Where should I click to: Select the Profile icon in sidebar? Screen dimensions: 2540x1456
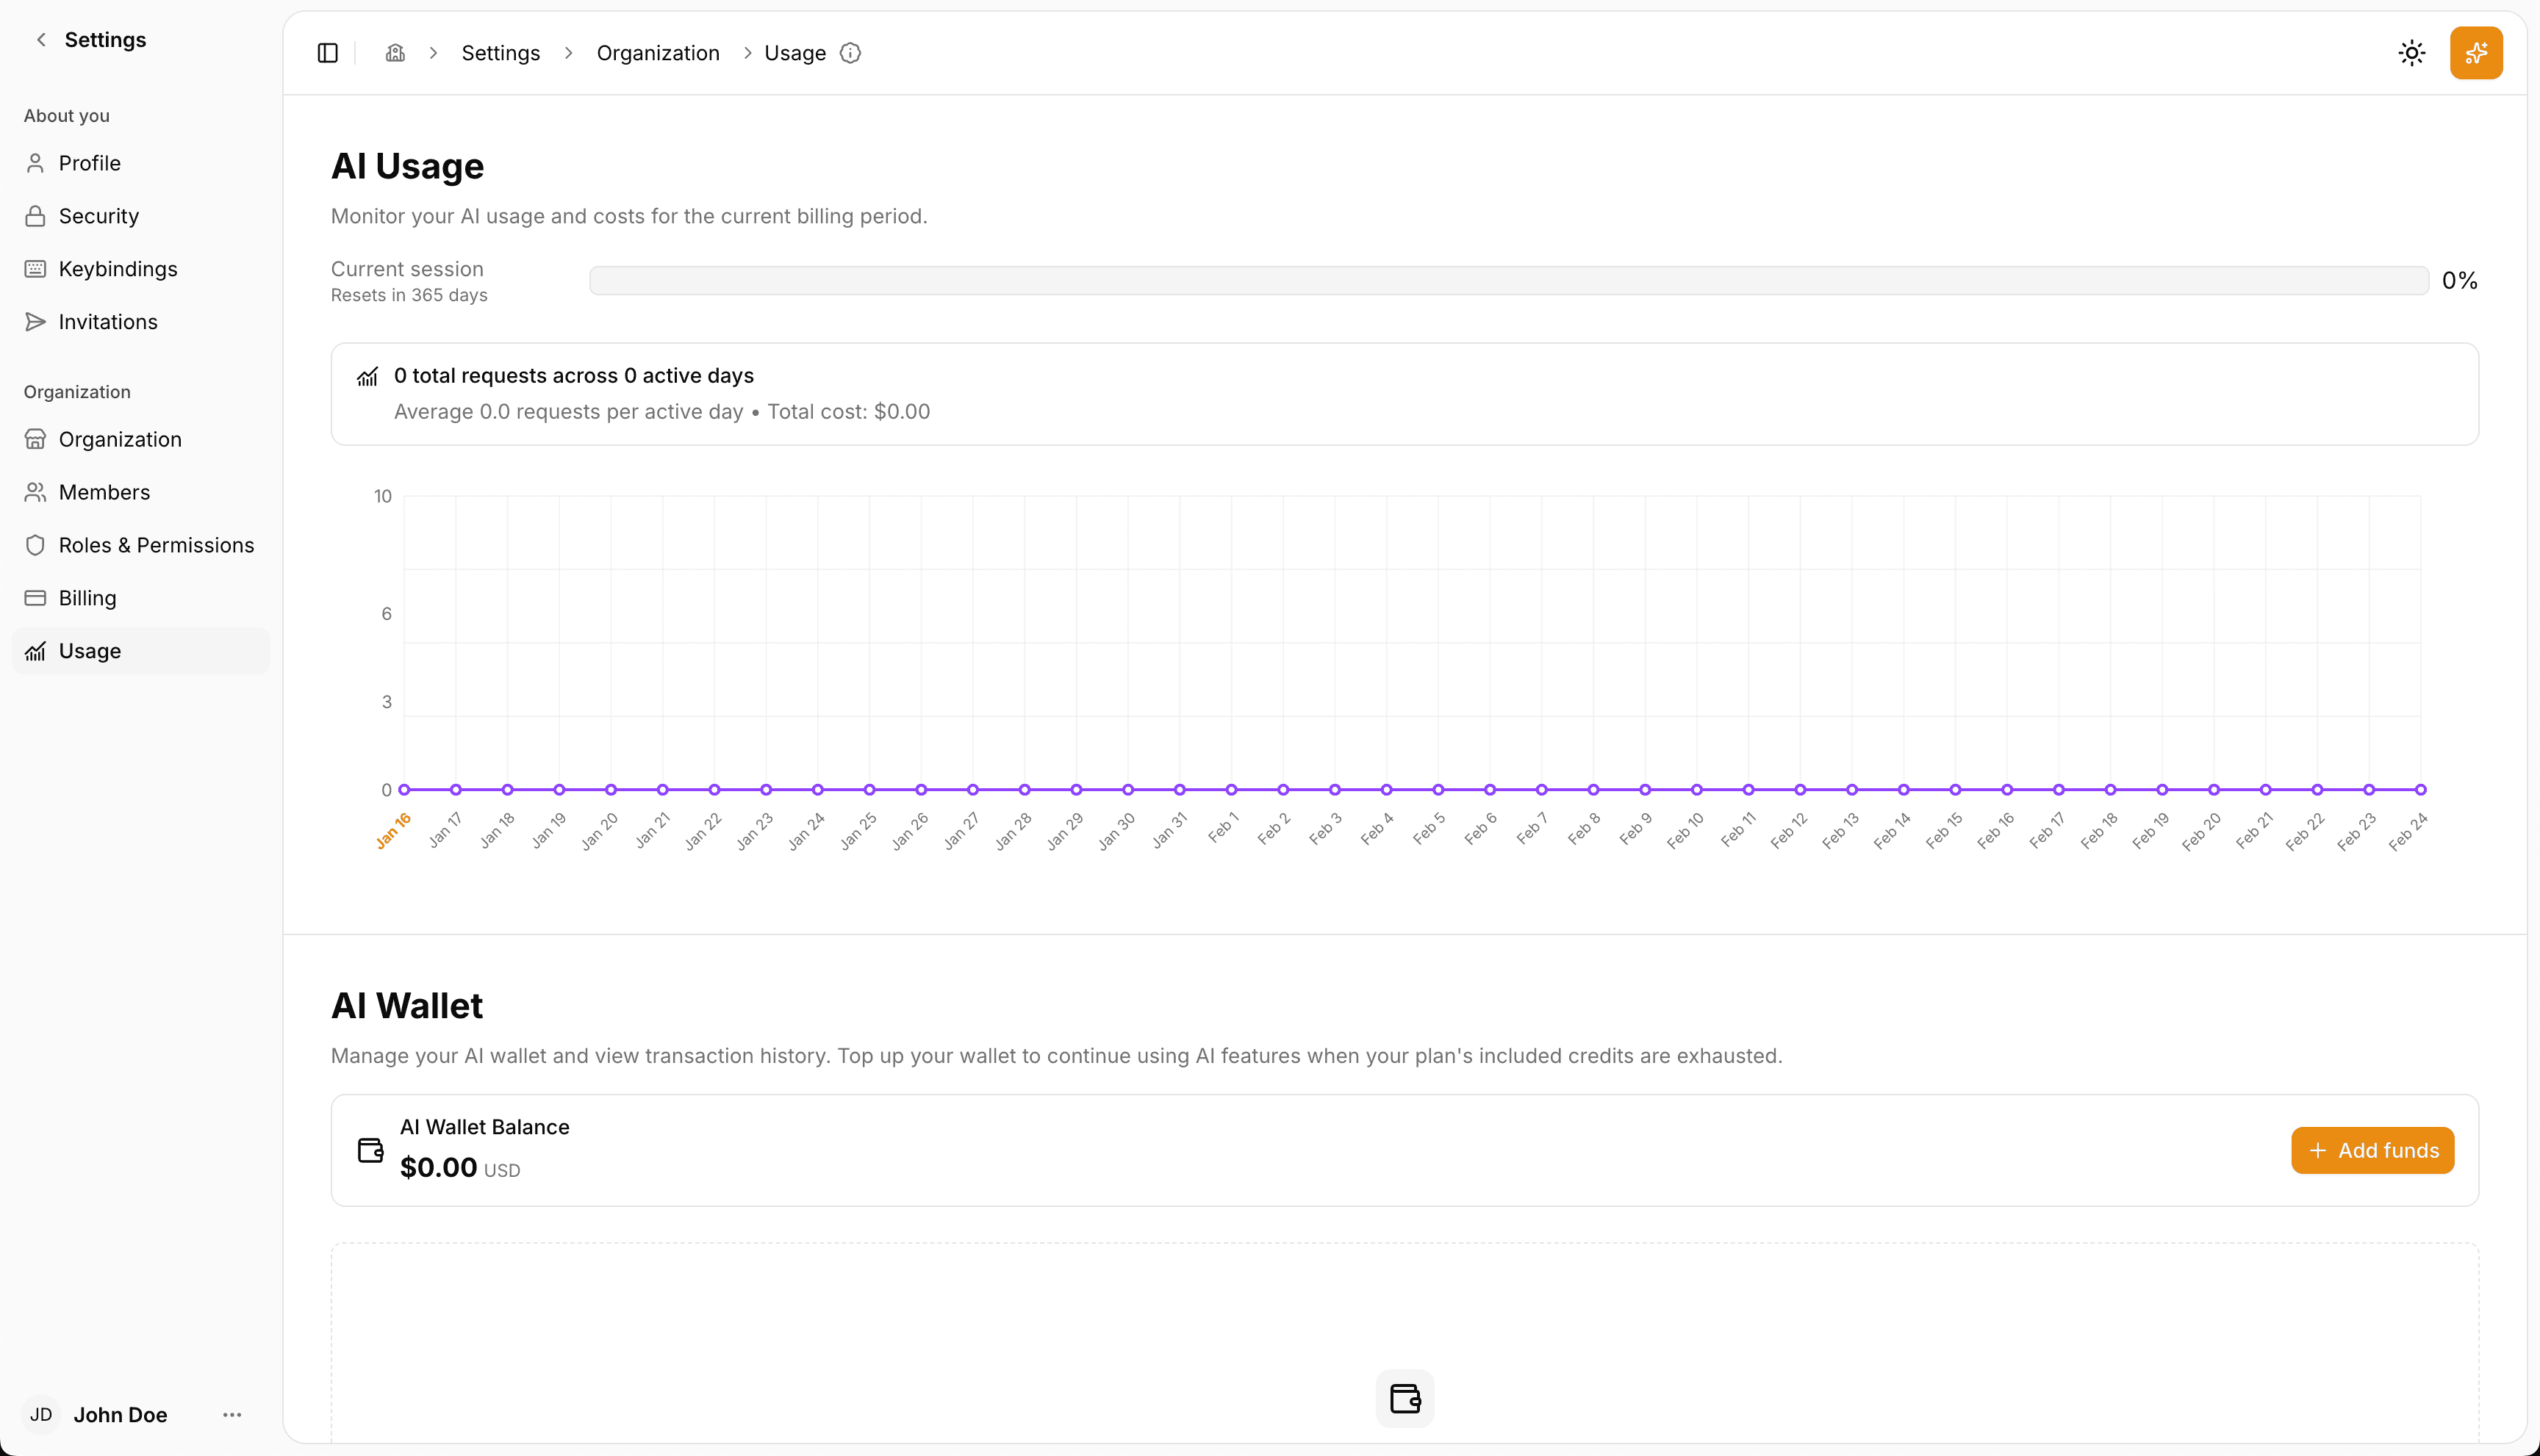tap(35, 162)
